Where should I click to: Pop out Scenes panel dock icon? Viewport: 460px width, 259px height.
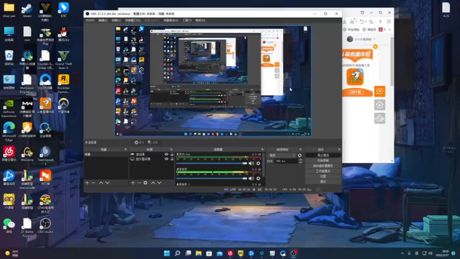tap(125, 150)
